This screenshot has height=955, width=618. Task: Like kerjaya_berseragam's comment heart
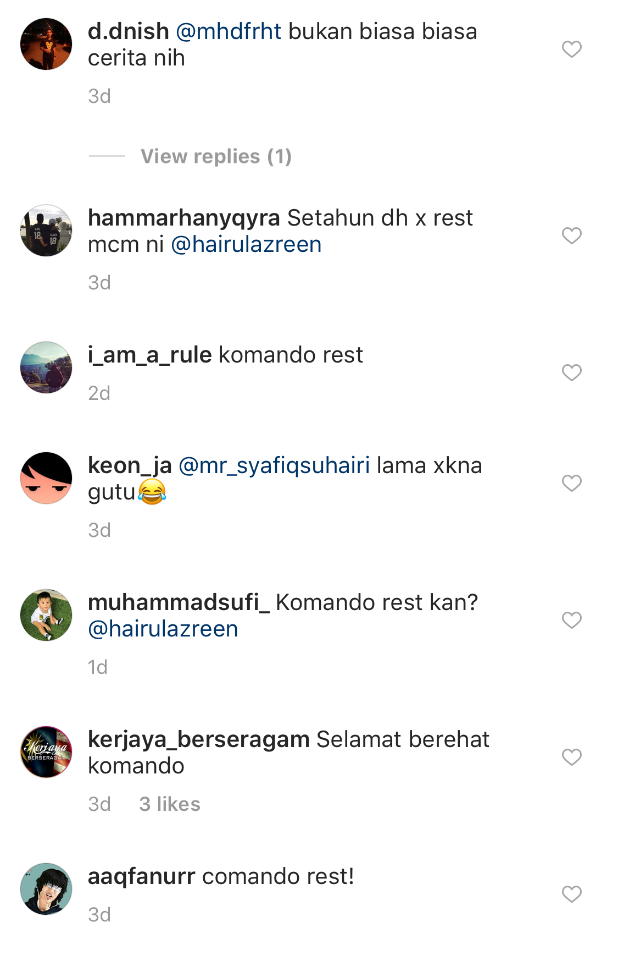tap(571, 757)
